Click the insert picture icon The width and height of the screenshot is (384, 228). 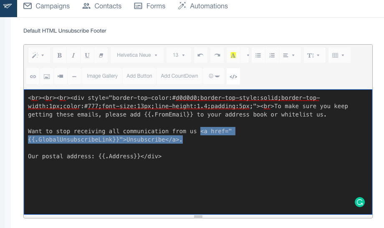tap(47, 76)
